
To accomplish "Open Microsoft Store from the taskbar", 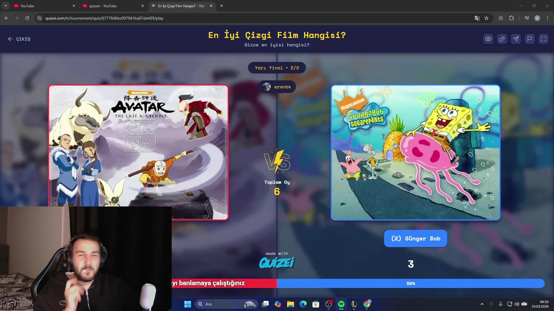I will 316,304.
